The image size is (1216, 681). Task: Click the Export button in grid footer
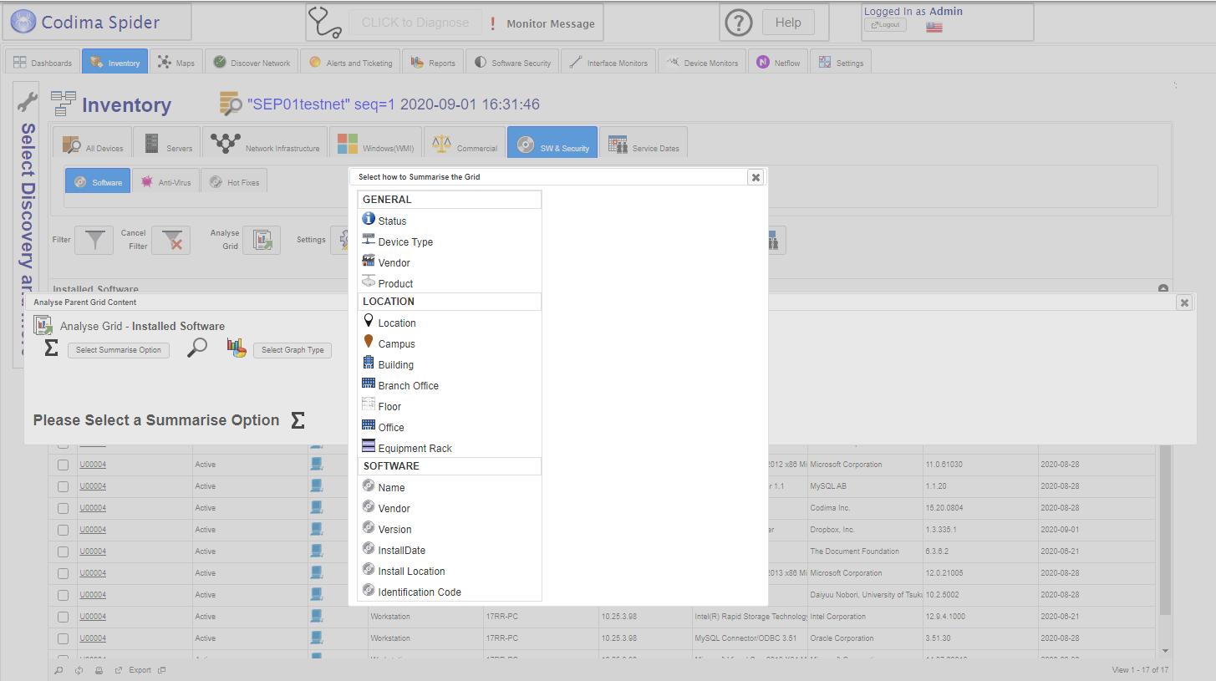[x=140, y=670]
